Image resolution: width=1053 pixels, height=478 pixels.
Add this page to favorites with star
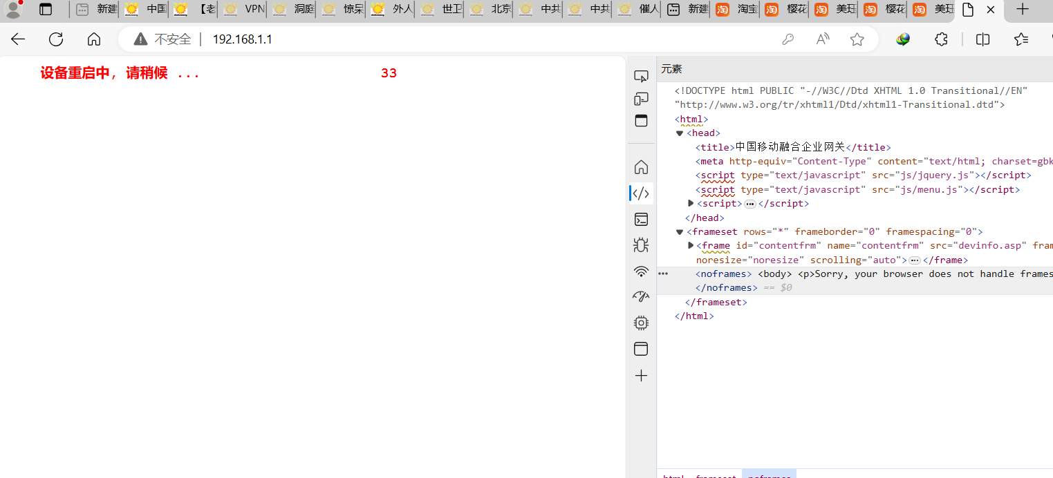857,39
